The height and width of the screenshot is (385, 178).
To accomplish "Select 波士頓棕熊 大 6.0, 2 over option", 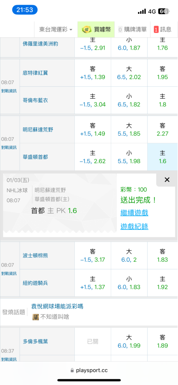I will (129, 255).
